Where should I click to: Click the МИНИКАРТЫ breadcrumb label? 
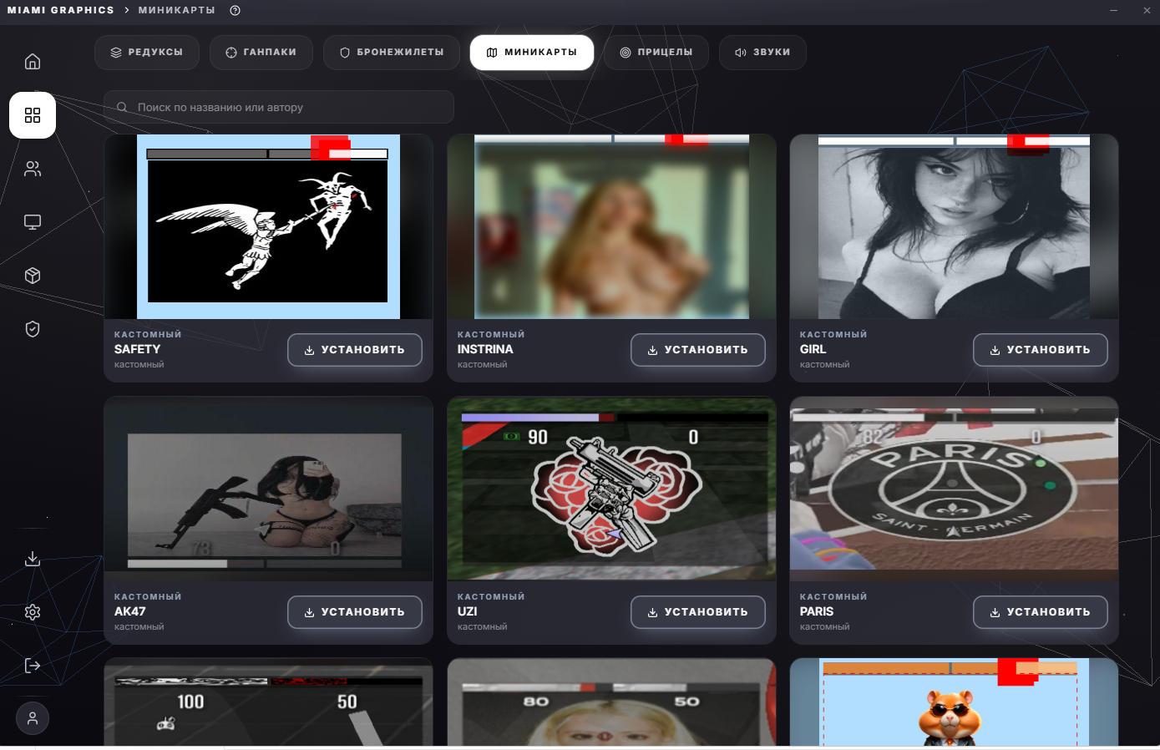176,10
